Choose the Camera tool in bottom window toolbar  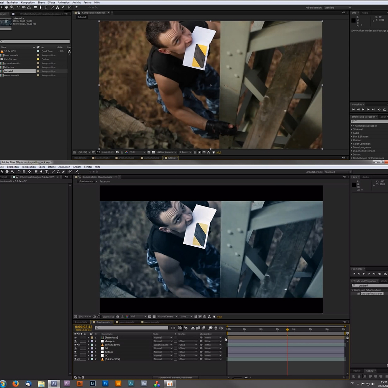click(24, 172)
